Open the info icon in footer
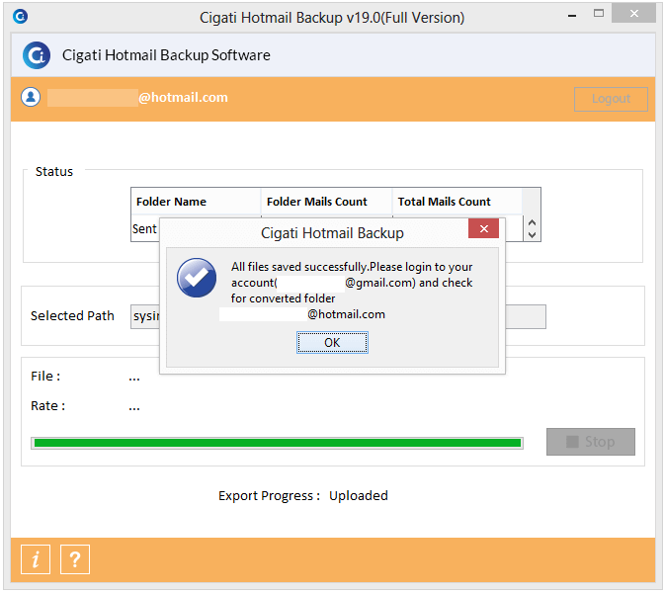This screenshot has height=594, width=664. click(36, 559)
